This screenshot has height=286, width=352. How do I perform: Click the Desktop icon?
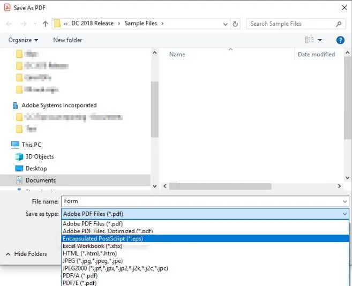(19, 168)
